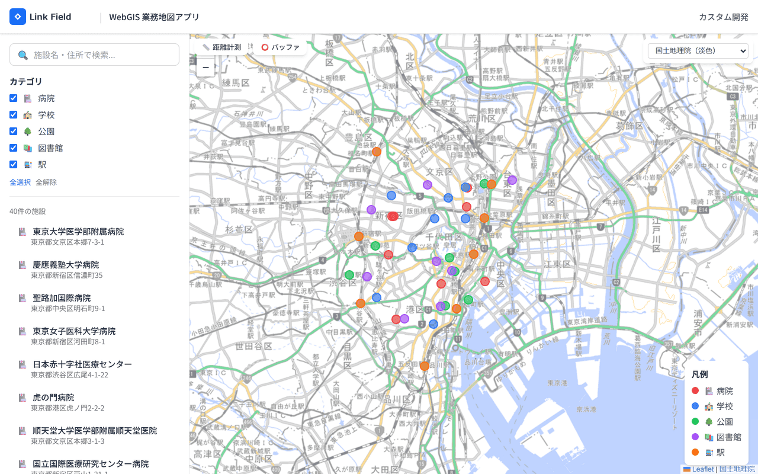
Task: Click address 東京都中央区明石町9-1
Action: (x=68, y=309)
